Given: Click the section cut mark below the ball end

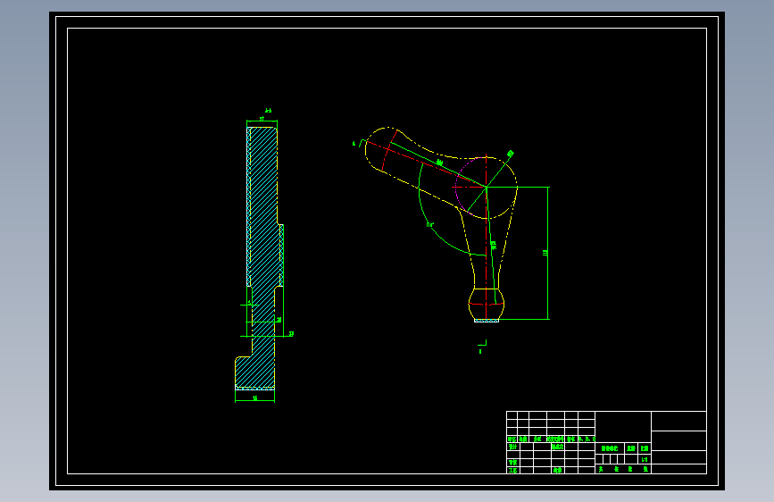Looking at the screenshot, I should (483, 347).
